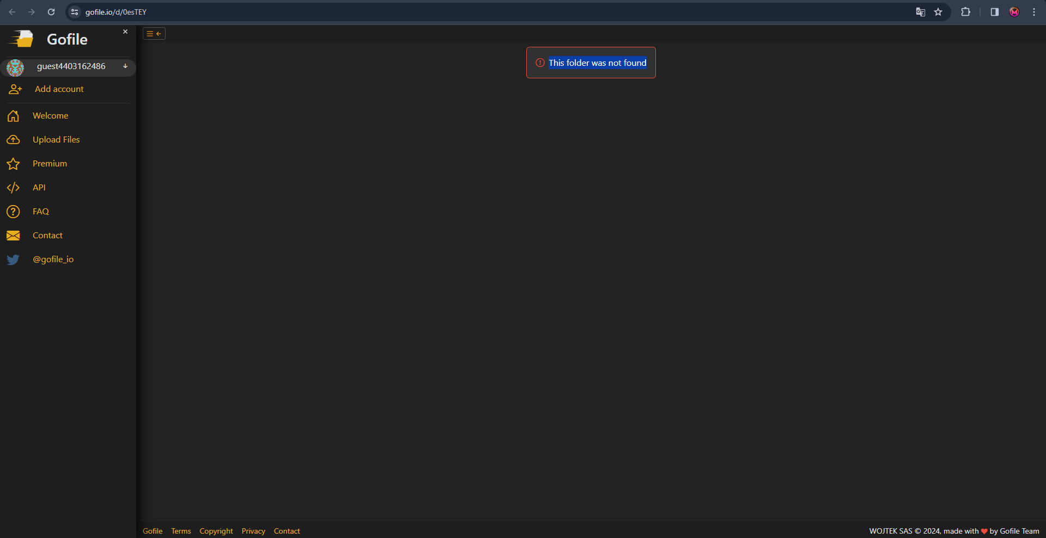Click the browser back arrow

coord(12,12)
